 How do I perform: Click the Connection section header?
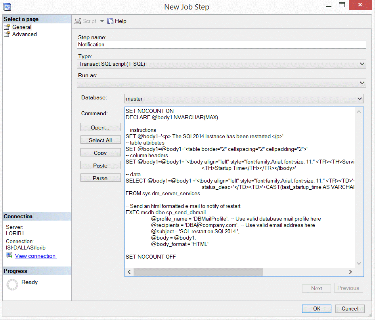(37, 216)
